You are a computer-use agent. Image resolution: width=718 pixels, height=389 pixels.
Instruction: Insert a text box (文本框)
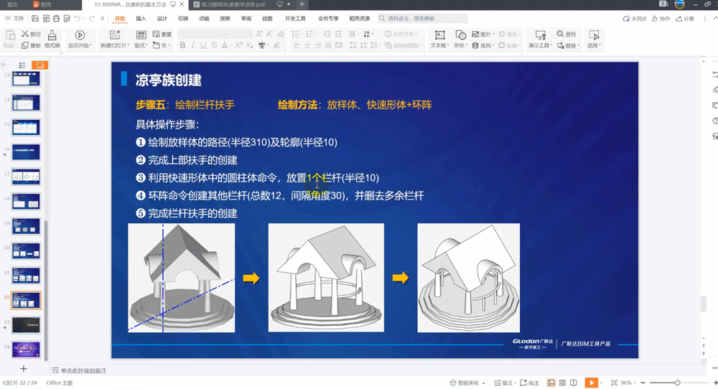pos(439,35)
